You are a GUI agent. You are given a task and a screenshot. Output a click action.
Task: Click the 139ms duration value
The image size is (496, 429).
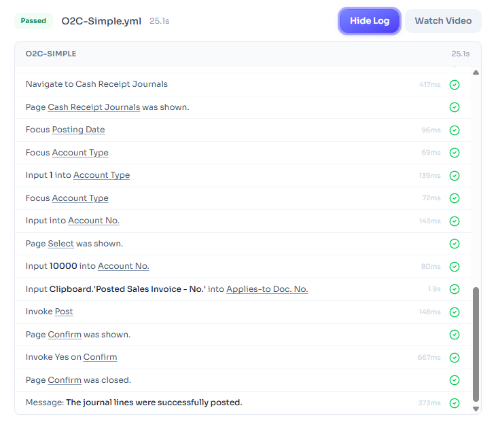tap(430, 176)
